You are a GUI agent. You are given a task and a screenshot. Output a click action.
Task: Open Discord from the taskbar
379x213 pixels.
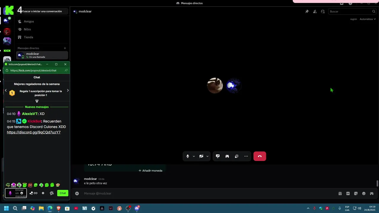tap(137, 208)
